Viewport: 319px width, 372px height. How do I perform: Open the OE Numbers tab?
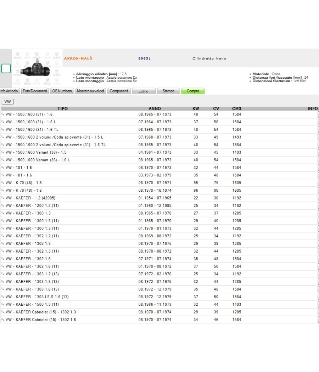[62, 91]
